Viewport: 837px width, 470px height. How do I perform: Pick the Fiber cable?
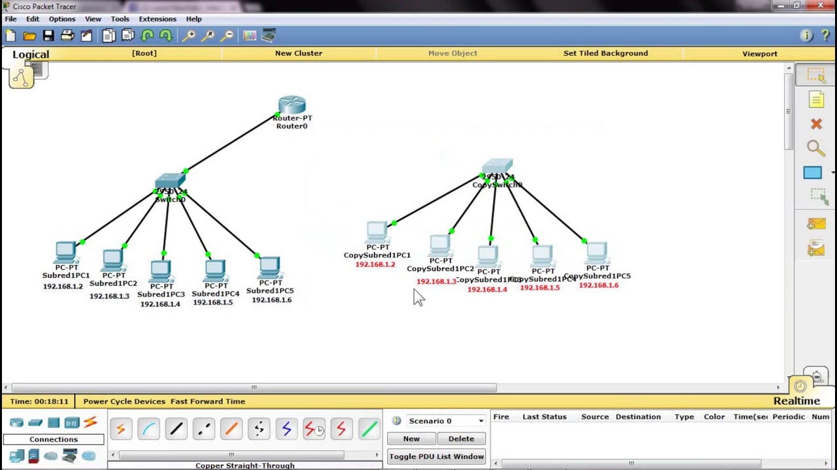click(x=231, y=429)
